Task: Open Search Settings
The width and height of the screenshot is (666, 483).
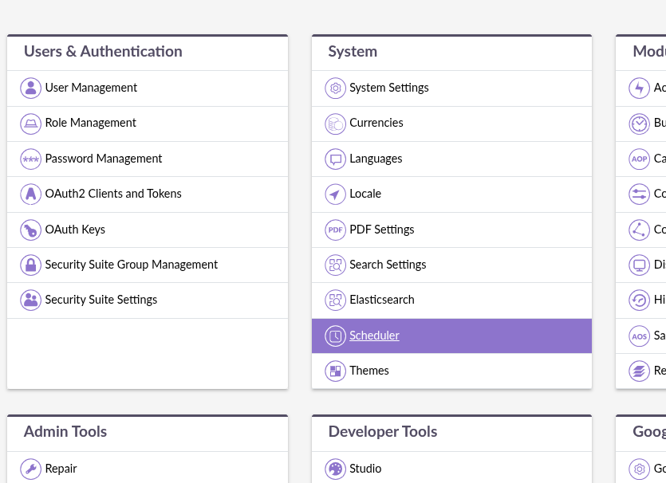Action: pyautogui.click(x=388, y=265)
